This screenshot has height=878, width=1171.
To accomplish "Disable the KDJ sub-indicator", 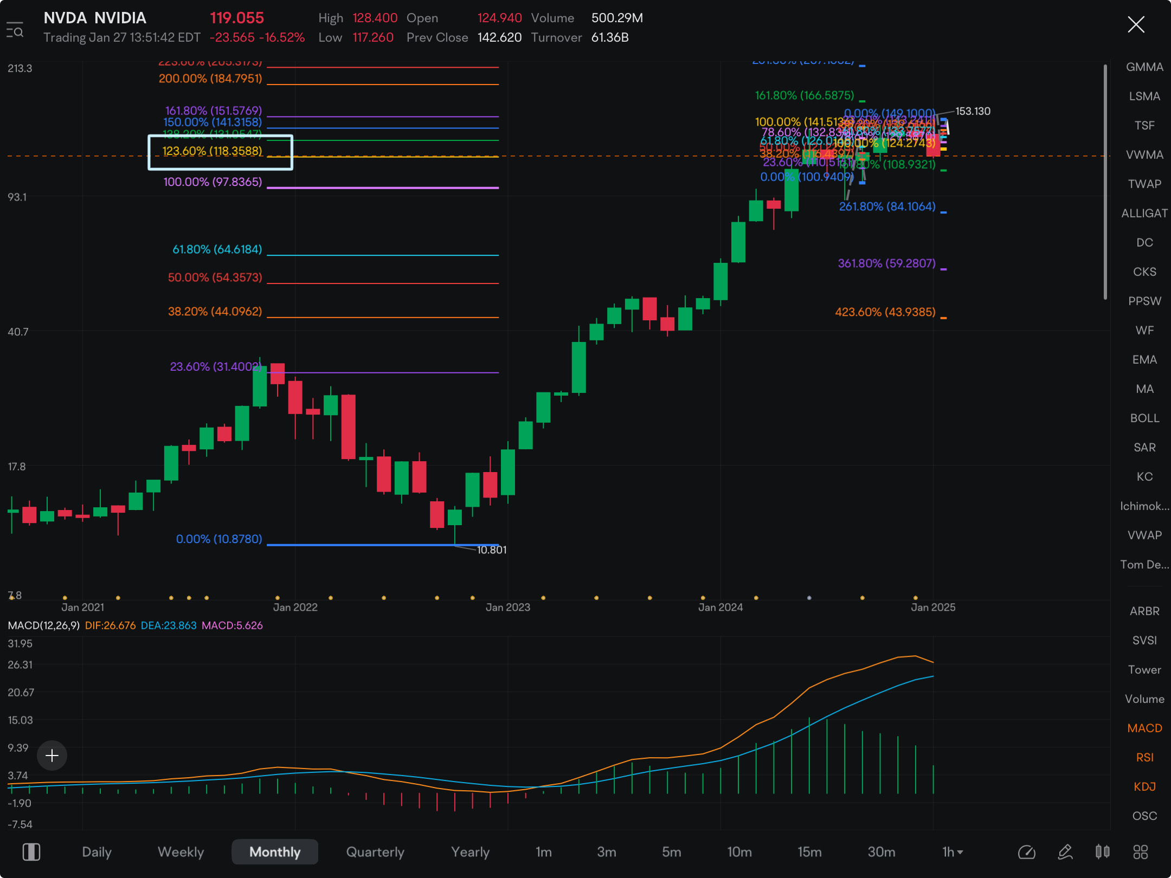I will coord(1144,787).
